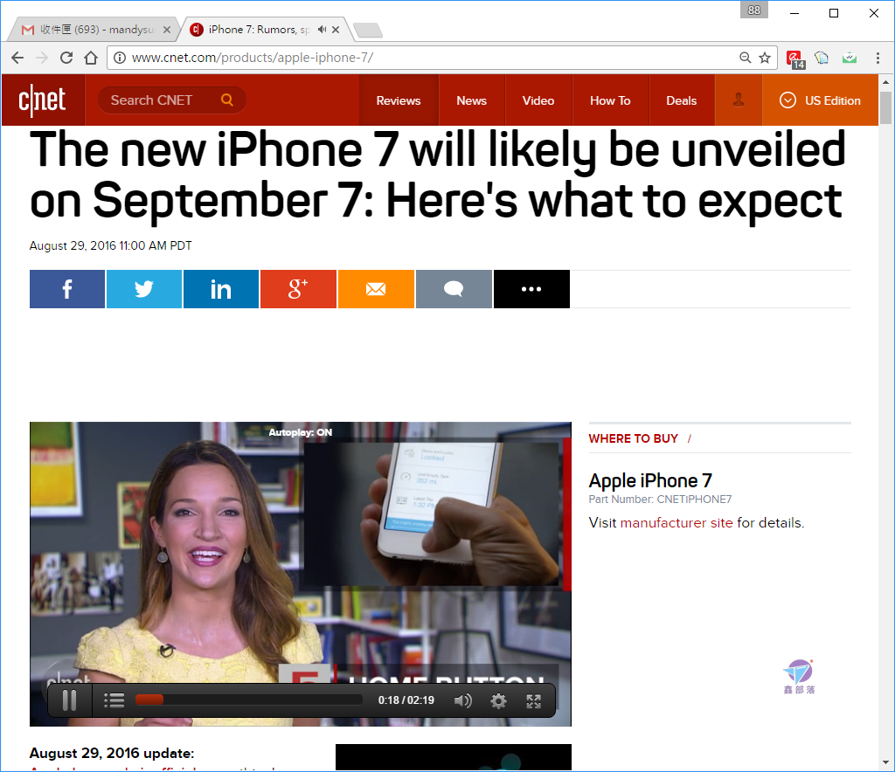Go back in browser

pos(17,58)
